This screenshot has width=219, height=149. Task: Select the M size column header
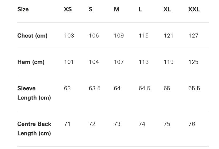[x=117, y=9]
